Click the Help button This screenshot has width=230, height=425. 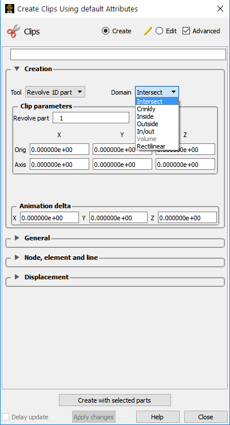(157, 417)
